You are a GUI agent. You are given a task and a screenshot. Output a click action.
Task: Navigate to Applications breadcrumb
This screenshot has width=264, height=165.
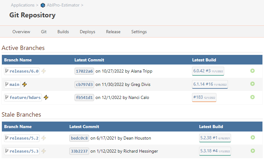point(22,5)
